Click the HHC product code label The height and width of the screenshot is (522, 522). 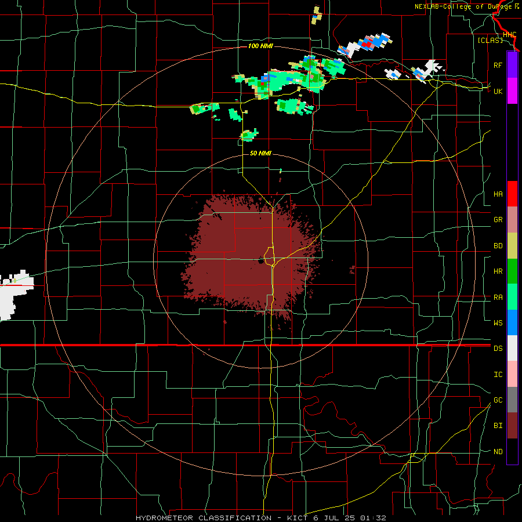[x=509, y=35]
